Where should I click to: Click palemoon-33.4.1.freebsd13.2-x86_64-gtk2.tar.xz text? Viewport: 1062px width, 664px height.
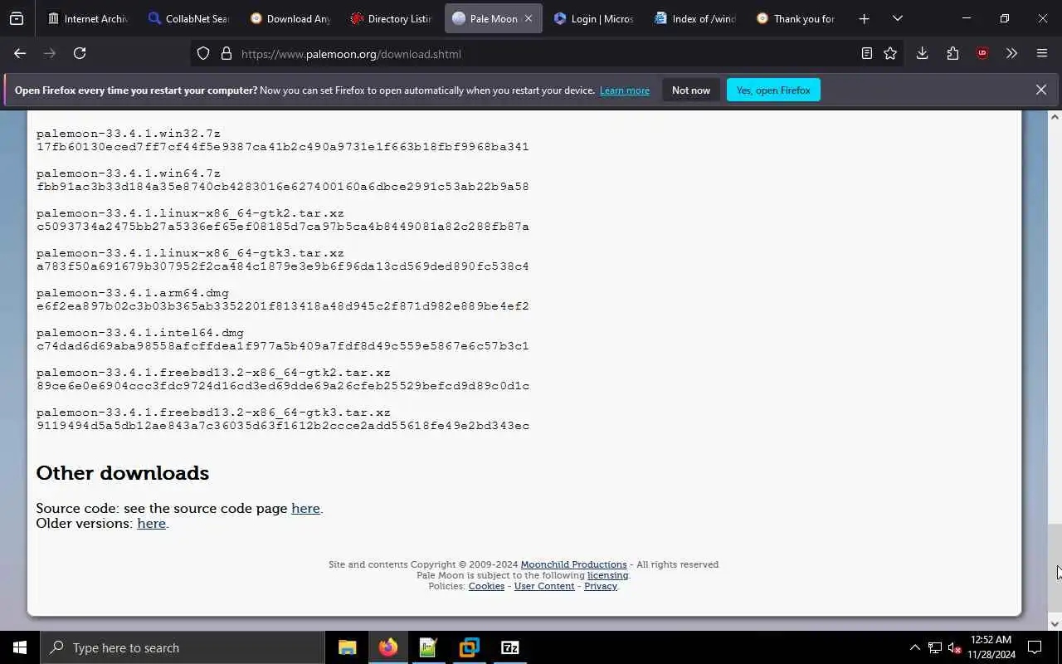[x=213, y=373]
